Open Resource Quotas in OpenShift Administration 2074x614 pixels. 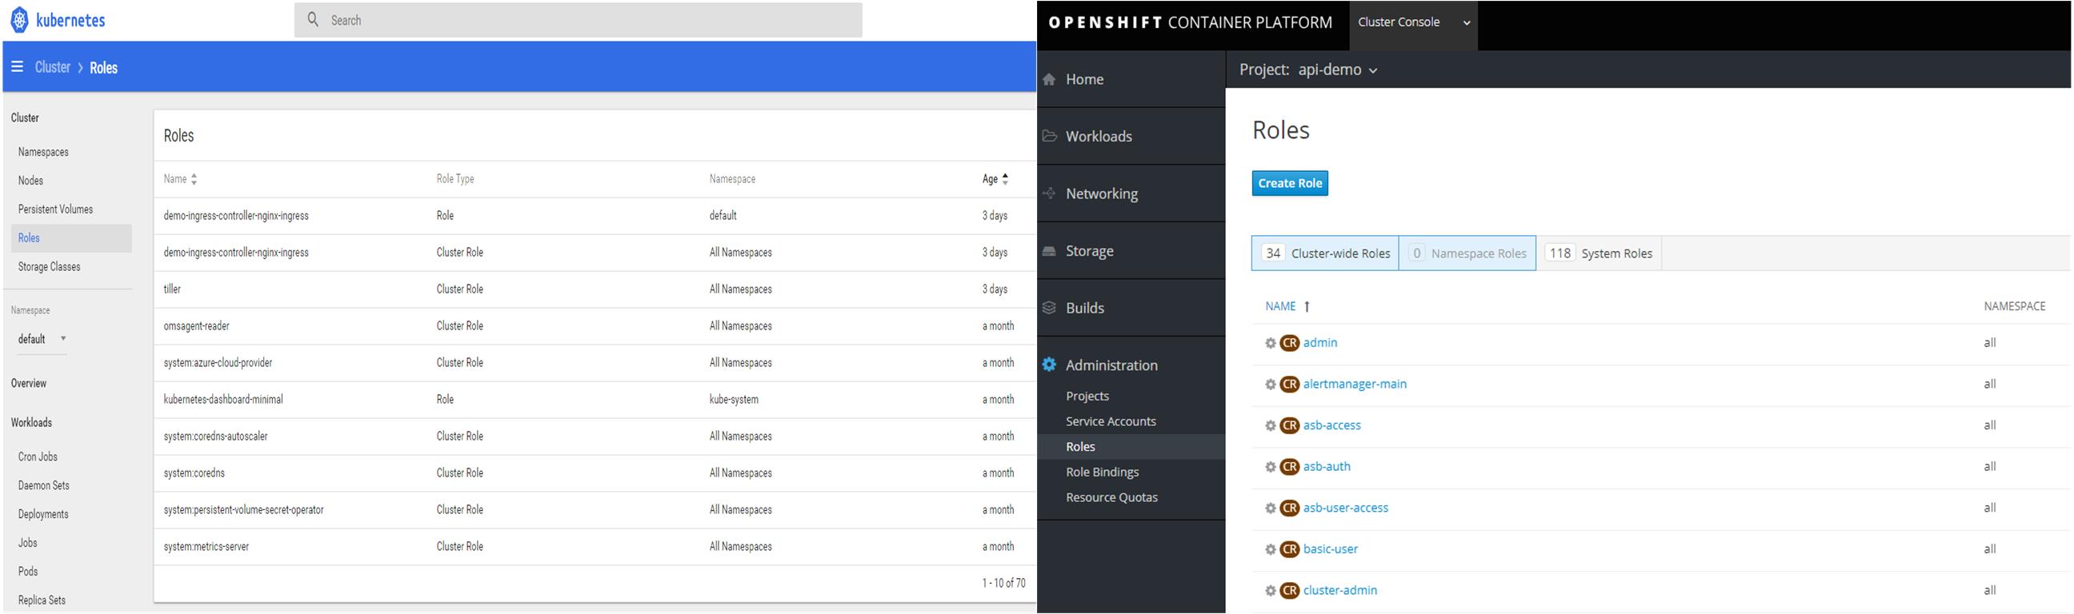[1112, 497]
